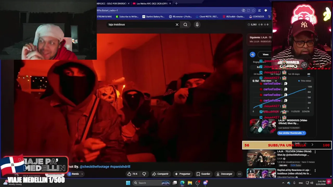Submit search with the magnifier icon
333x187 pixels.
click(185, 24)
